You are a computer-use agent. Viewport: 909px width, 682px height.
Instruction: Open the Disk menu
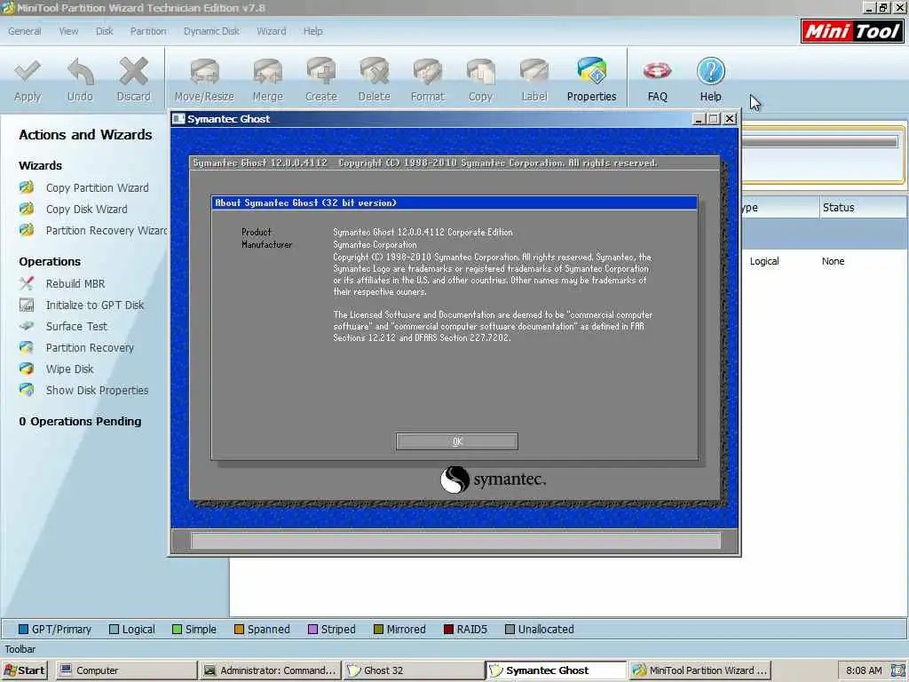[105, 31]
